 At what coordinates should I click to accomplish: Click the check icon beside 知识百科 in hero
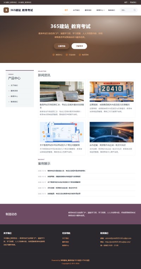(80, 55)
